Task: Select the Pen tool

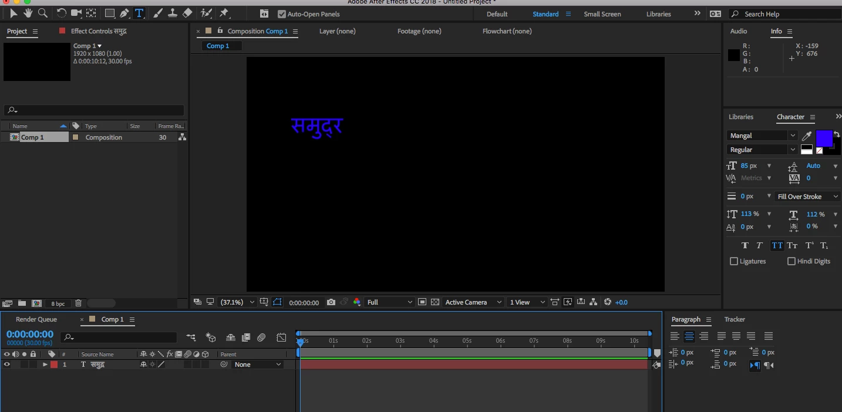Action: tap(124, 13)
